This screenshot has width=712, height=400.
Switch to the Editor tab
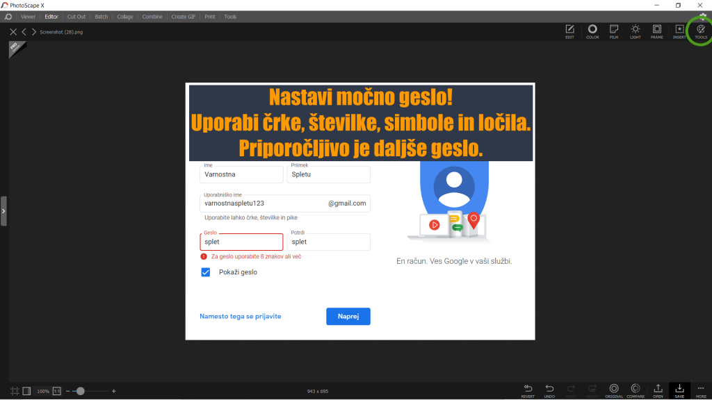(51, 17)
